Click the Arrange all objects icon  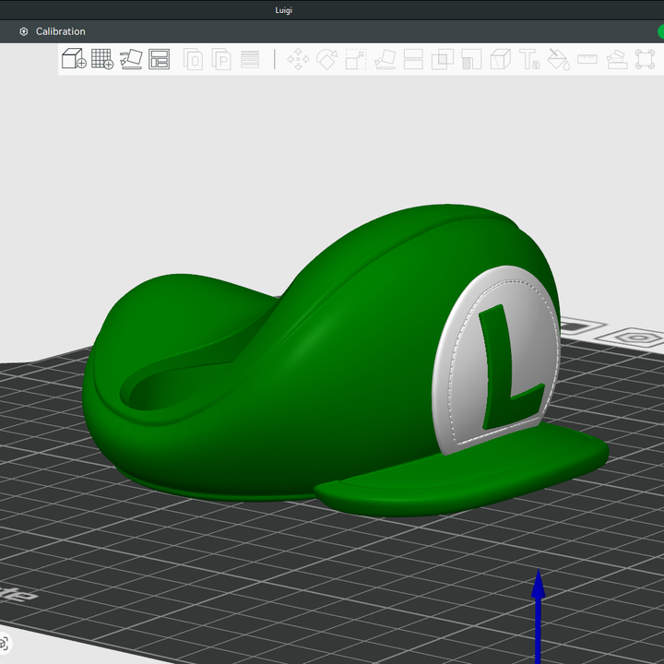[x=160, y=60]
